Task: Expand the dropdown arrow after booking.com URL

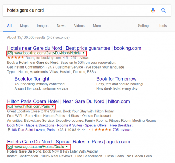Action: coord(83,53)
